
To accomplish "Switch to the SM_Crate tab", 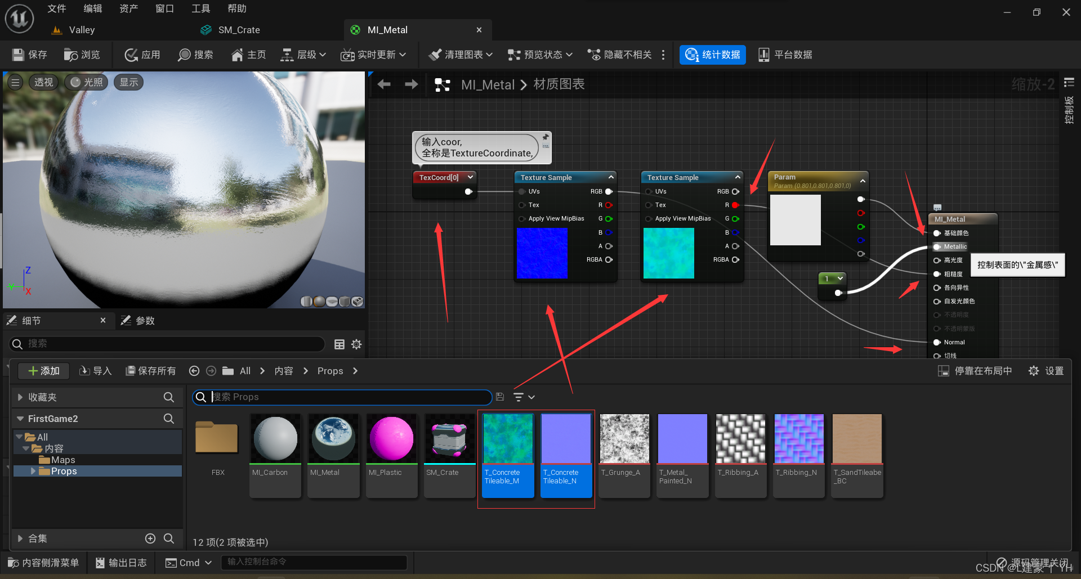I will tap(231, 30).
